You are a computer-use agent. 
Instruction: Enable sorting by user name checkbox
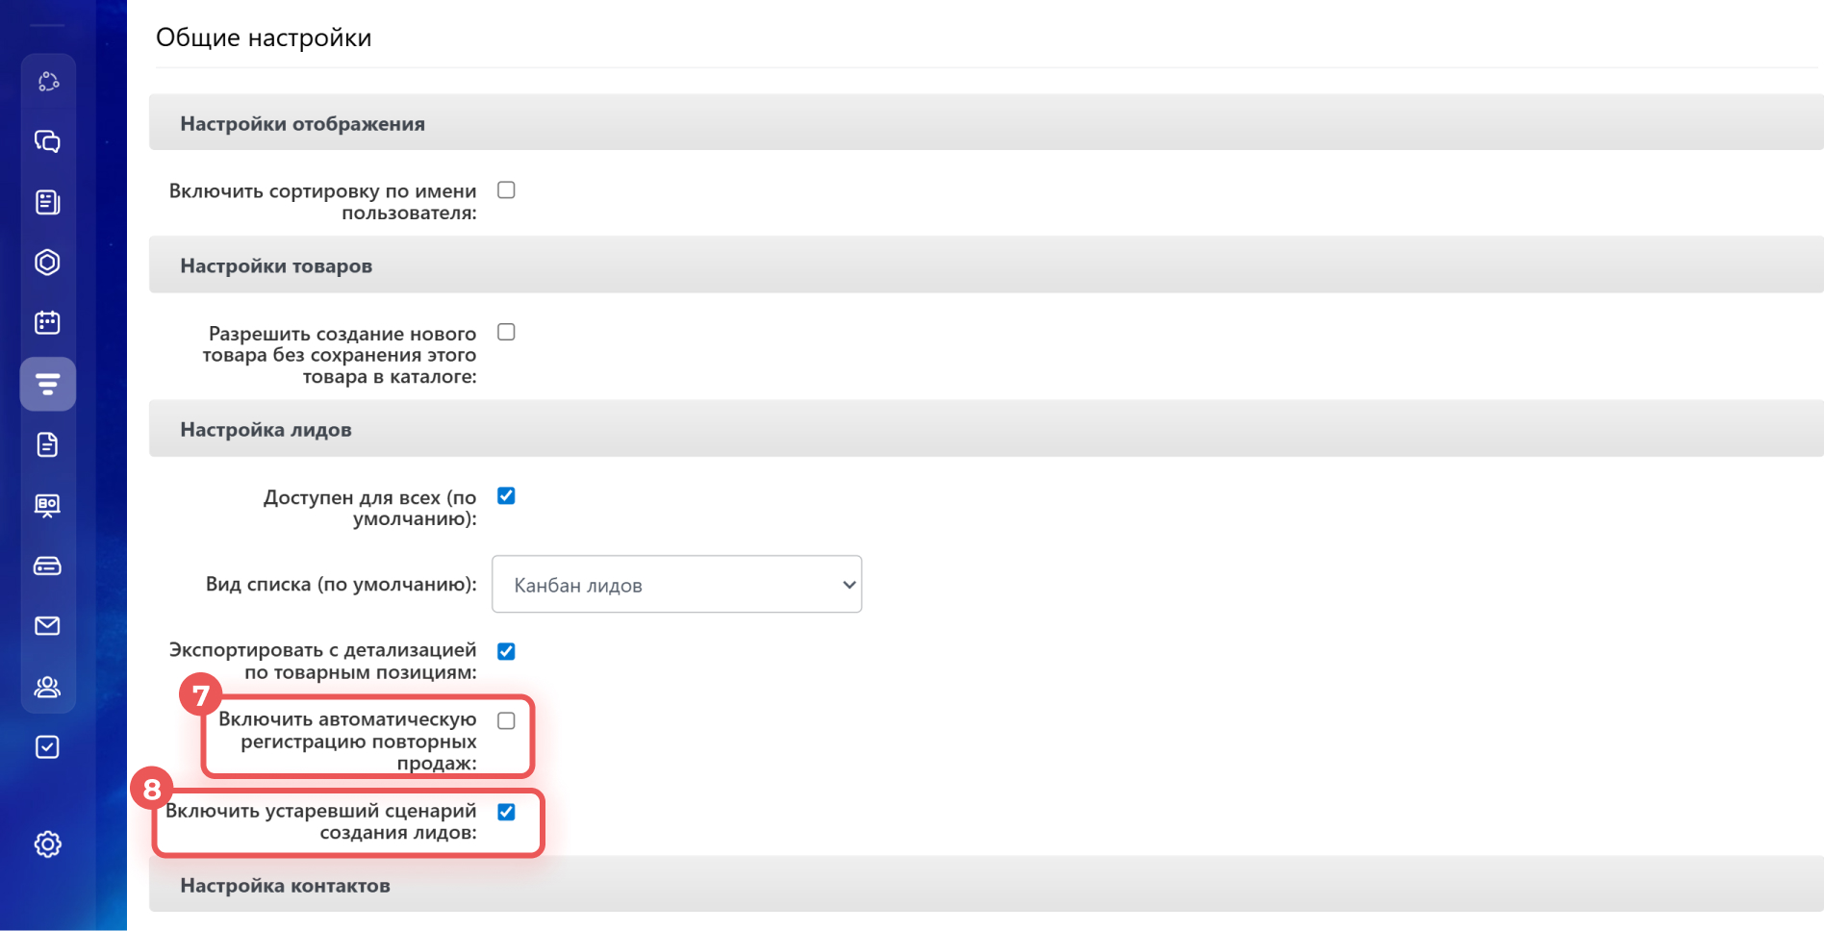point(506,190)
